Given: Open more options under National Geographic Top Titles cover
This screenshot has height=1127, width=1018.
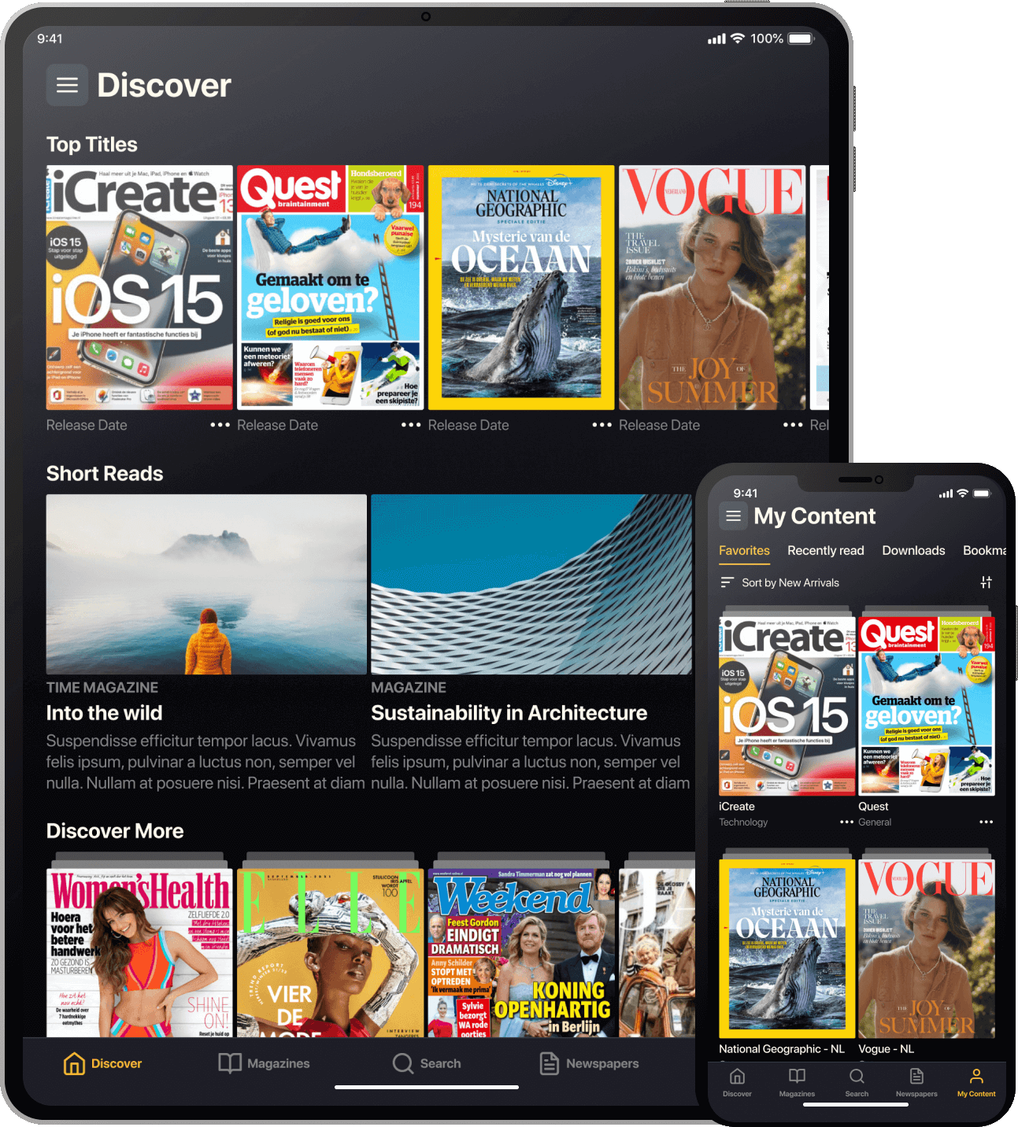Looking at the screenshot, I should pyautogui.click(x=602, y=425).
